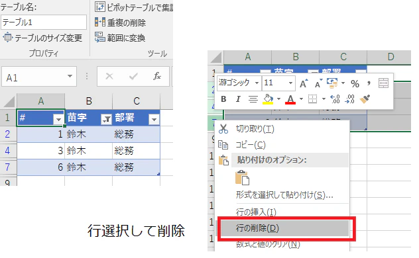
Task: Select row header 2 in left sheet
Action: coord(8,134)
